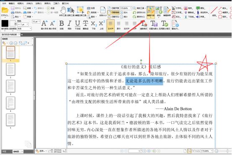The width and height of the screenshot is (232, 155).
Task: Click the Decrease Font Size icon
Action: pyautogui.click(x=52, y=24)
